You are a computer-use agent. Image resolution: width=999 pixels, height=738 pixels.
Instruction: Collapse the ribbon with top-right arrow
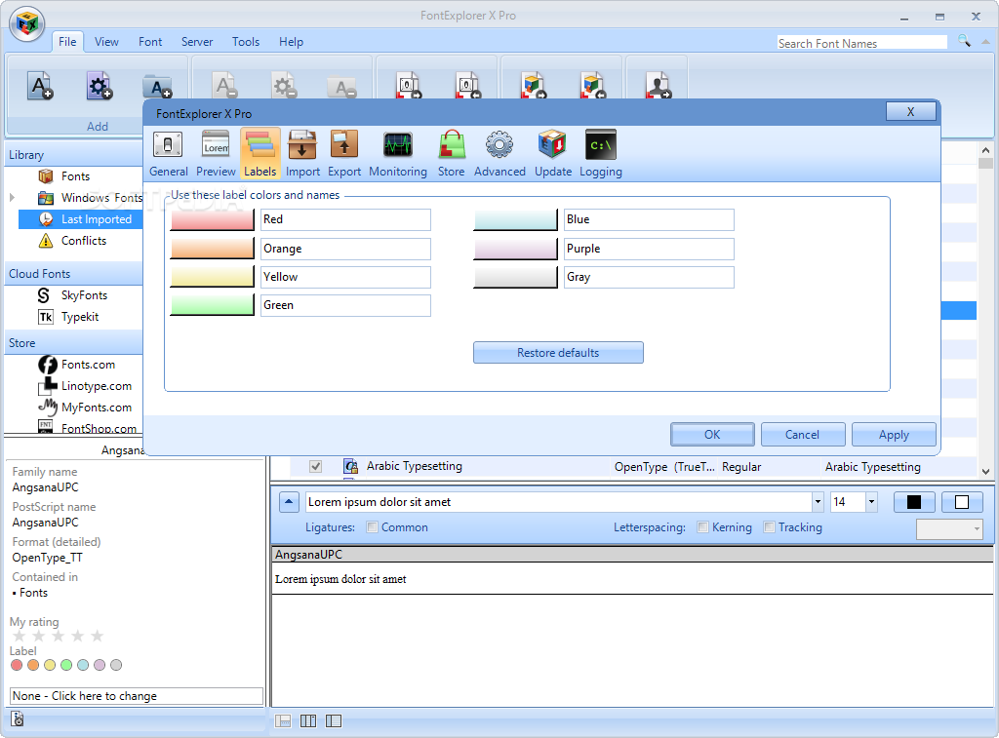(x=986, y=41)
